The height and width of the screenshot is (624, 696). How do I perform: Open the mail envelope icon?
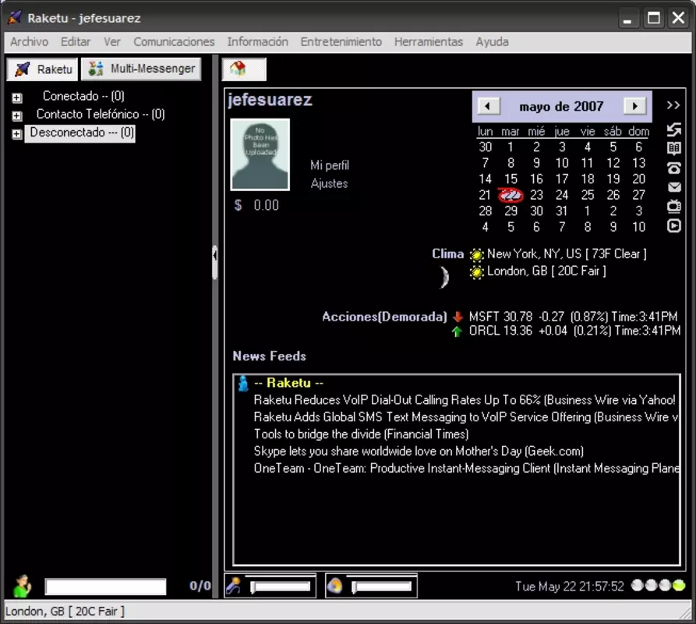coord(674,187)
